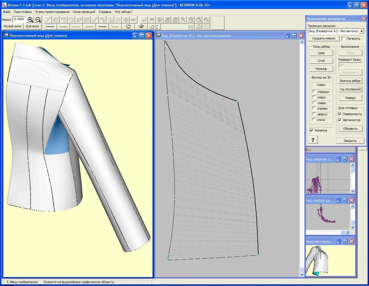Viewport: 369px width, 286px height.
Task: Click the Масшт scale input field
Action: coord(19,19)
